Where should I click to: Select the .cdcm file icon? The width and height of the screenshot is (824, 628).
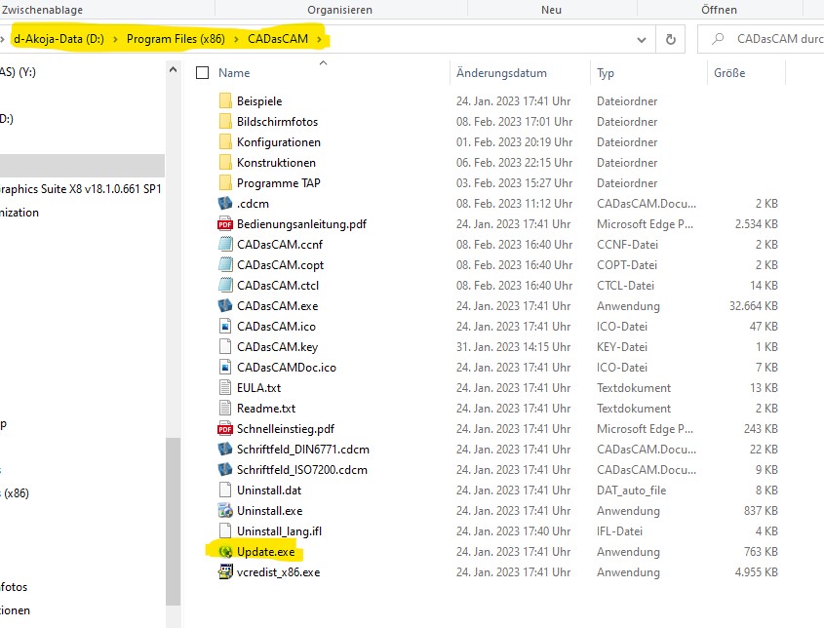click(x=225, y=204)
